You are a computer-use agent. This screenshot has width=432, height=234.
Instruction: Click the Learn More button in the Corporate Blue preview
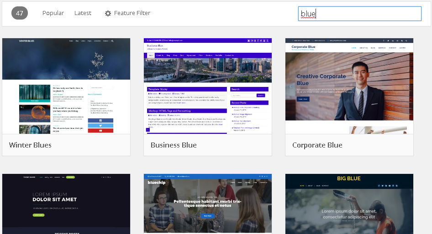[303, 99]
